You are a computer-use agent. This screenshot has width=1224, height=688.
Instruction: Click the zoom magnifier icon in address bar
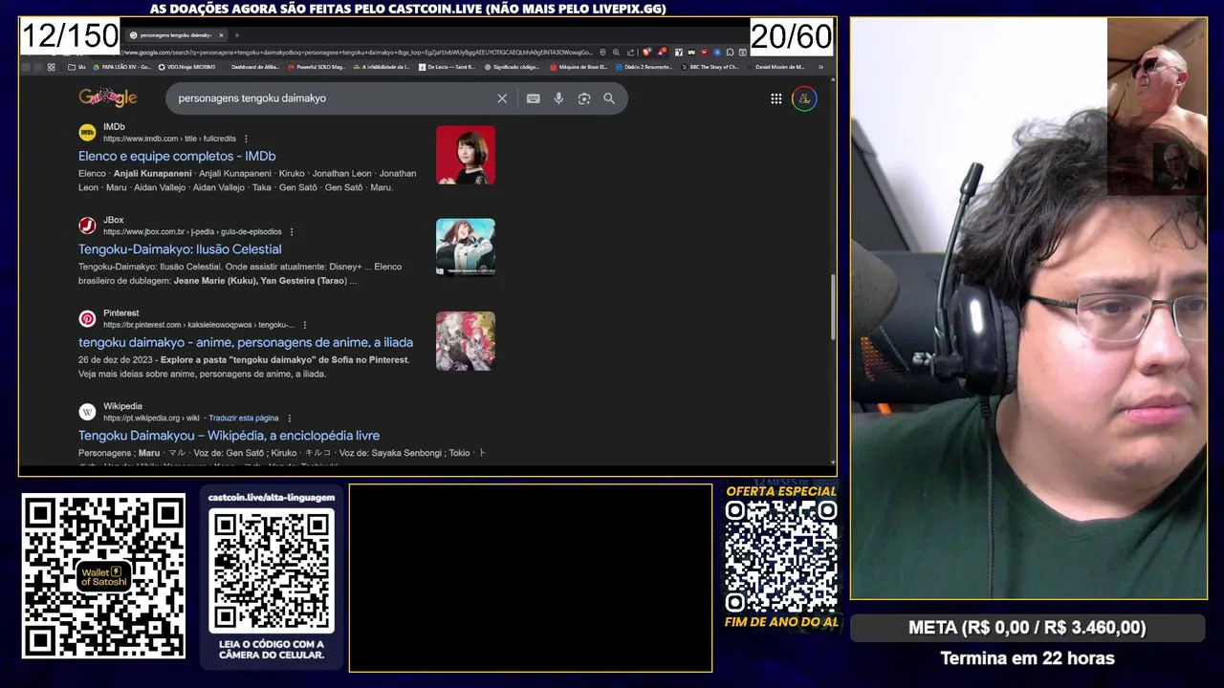616,53
